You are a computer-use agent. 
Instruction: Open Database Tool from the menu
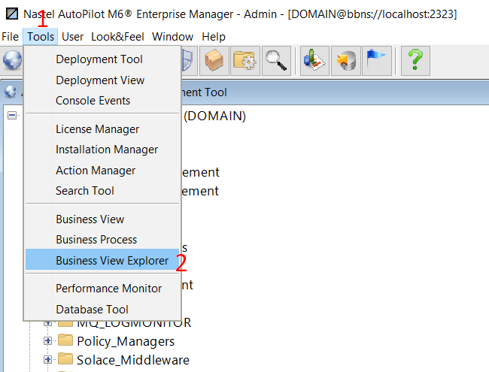click(102, 310)
